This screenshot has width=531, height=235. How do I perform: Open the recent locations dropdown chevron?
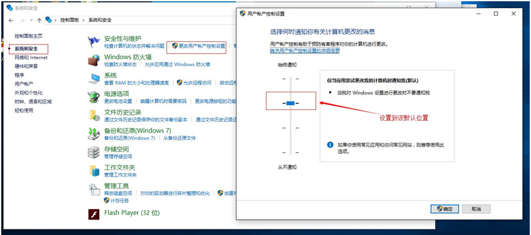(31, 20)
